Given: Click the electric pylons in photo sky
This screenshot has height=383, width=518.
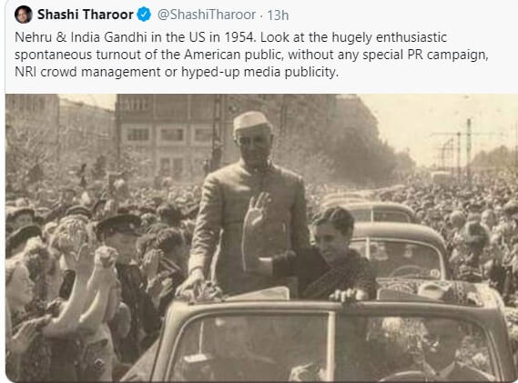Looking at the screenshot, I should (x=464, y=148).
